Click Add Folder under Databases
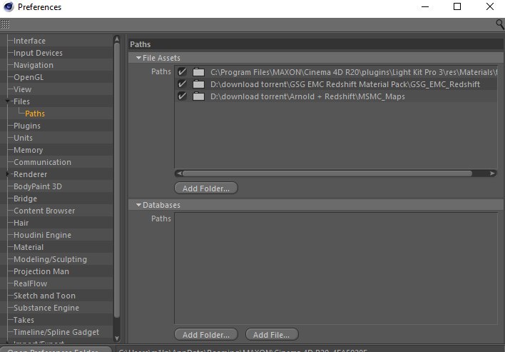The width and height of the screenshot is (505, 352). coord(206,335)
